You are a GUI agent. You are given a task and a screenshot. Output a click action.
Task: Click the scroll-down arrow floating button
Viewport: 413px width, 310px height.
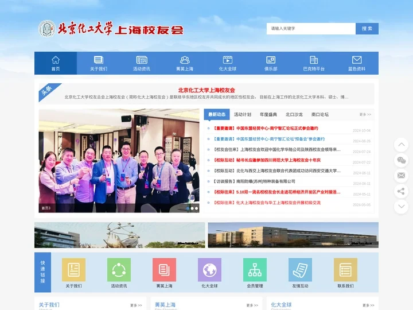(401, 207)
